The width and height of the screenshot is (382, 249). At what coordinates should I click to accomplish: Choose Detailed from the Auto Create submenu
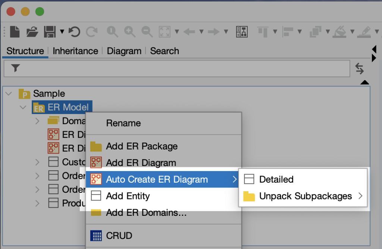[x=276, y=179]
